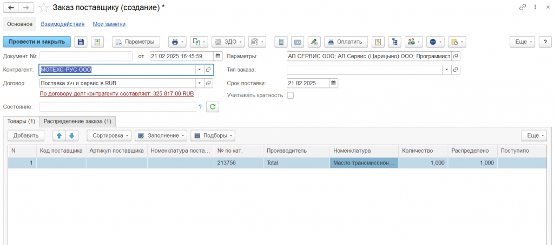Image resolution: width=554 pixels, height=245 pixels.
Task: Open the Тип заказа dropdown
Action: pos(446,70)
